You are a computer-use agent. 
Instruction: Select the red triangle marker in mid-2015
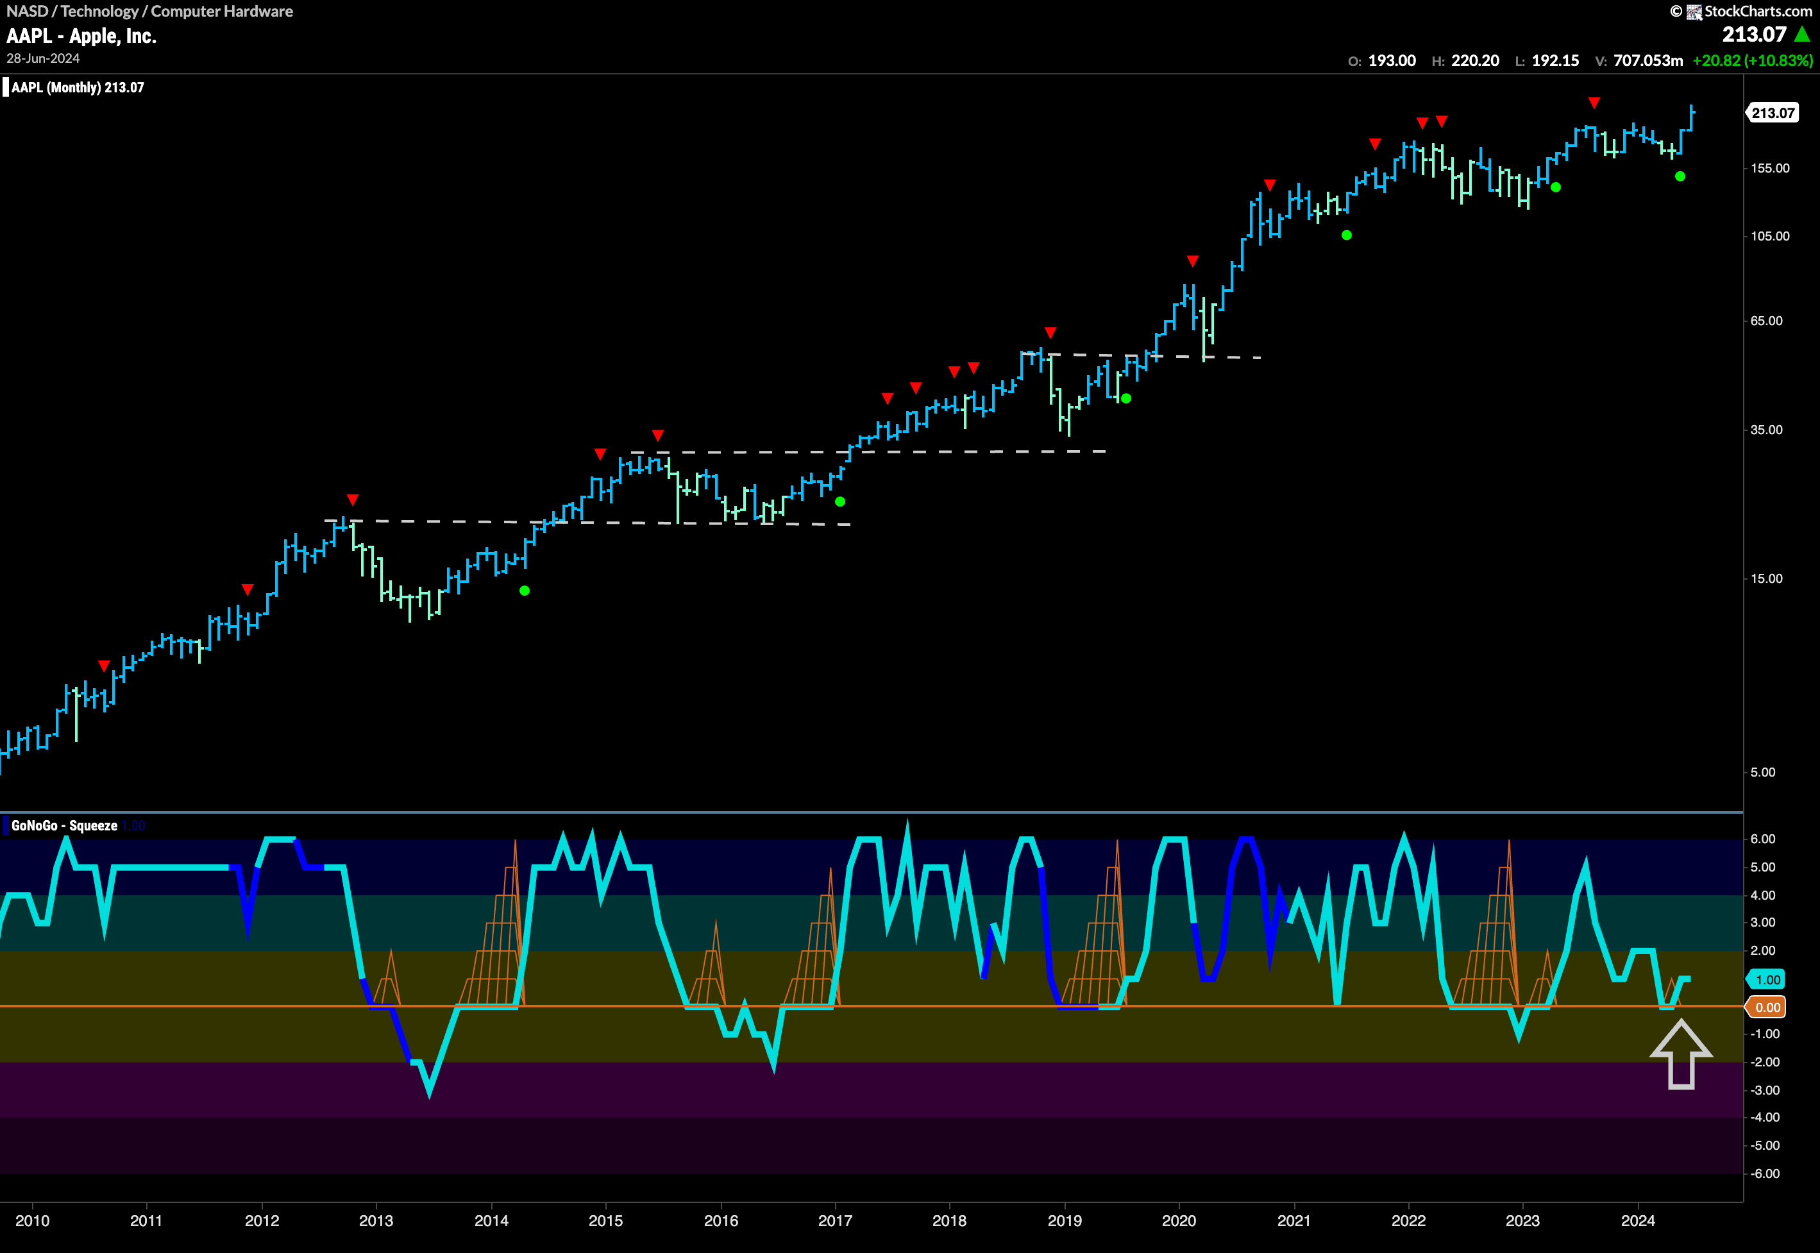click(x=658, y=435)
